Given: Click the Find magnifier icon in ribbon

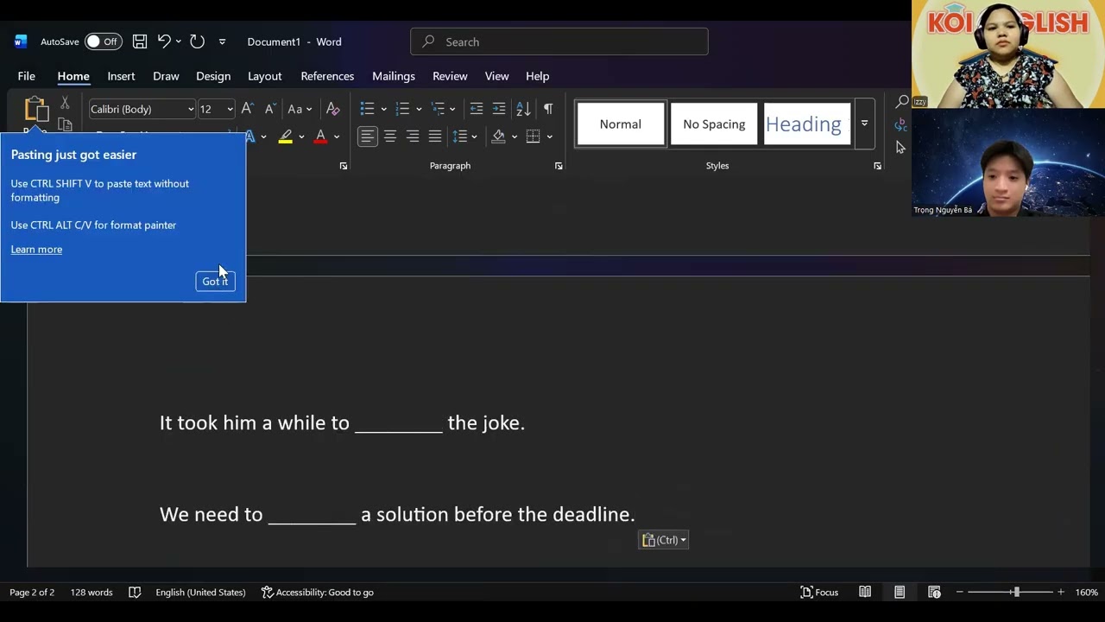Looking at the screenshot, I should pyautogui.click(x=902, y=102).
